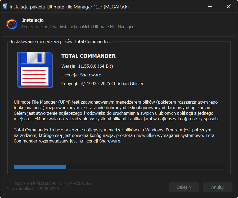Image resolution: width=238 pixels, height=198 pixels.
Task: Click the empty part of the progress bar
Action: click(145, 167)
